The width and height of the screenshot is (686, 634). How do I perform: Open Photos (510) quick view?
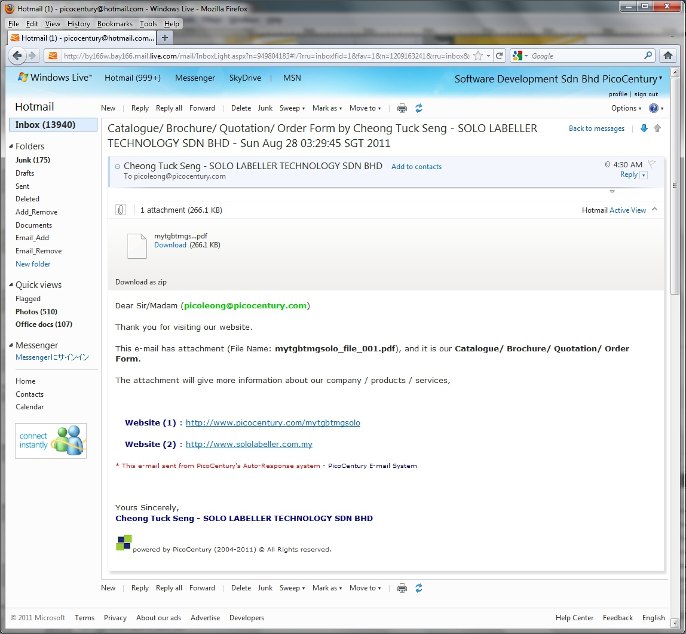(36, 311)
